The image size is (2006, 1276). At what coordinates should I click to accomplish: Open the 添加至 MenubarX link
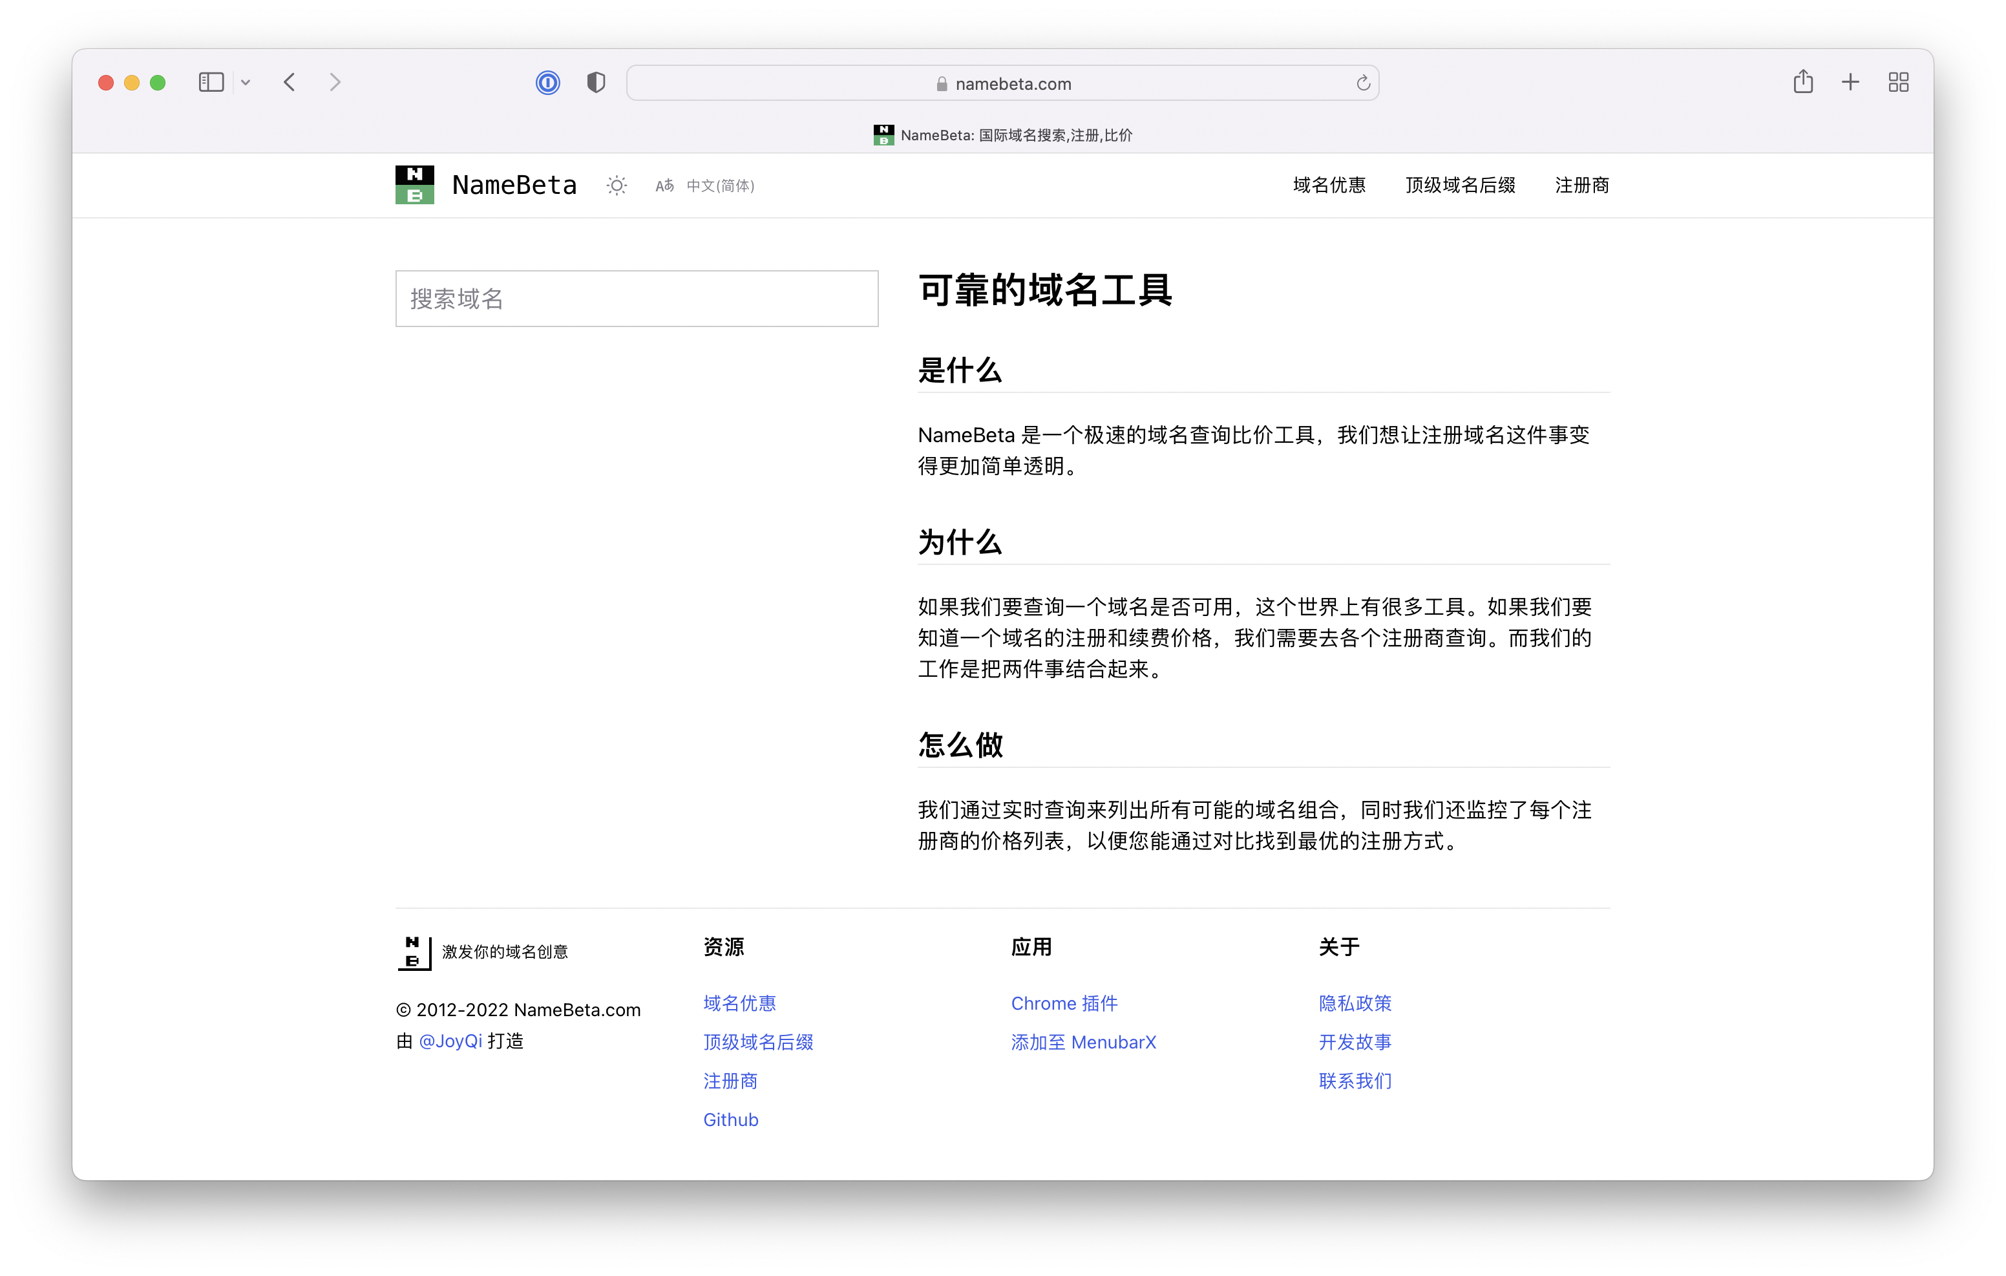pos(1083,1042)
